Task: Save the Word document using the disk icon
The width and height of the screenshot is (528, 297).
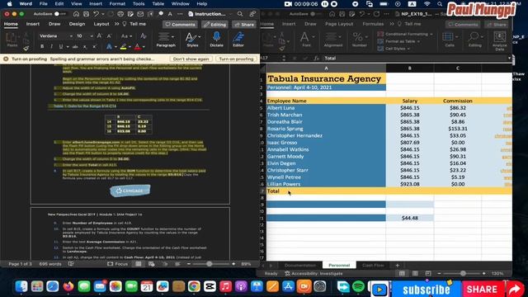Action: pos(86,14)
